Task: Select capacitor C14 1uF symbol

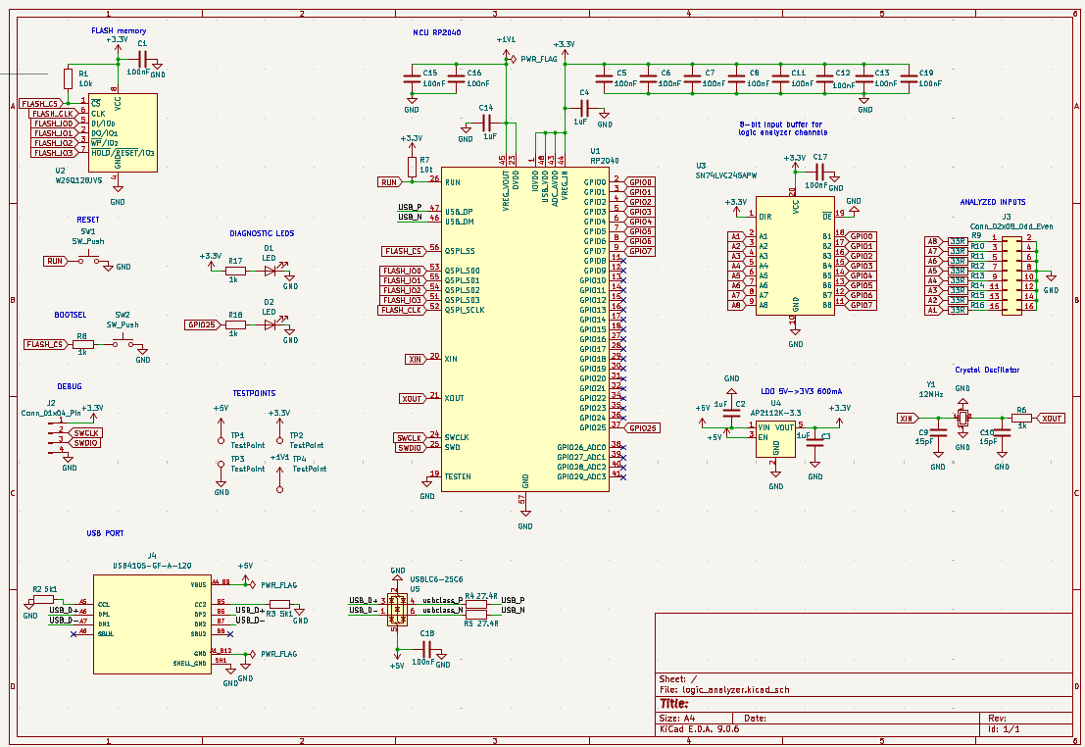Action: [486, 124]
